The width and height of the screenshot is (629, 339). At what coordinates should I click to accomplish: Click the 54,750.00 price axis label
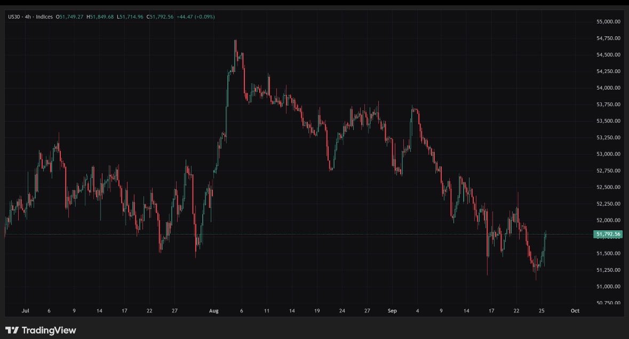pyautogui.click(x=609, y=38)
